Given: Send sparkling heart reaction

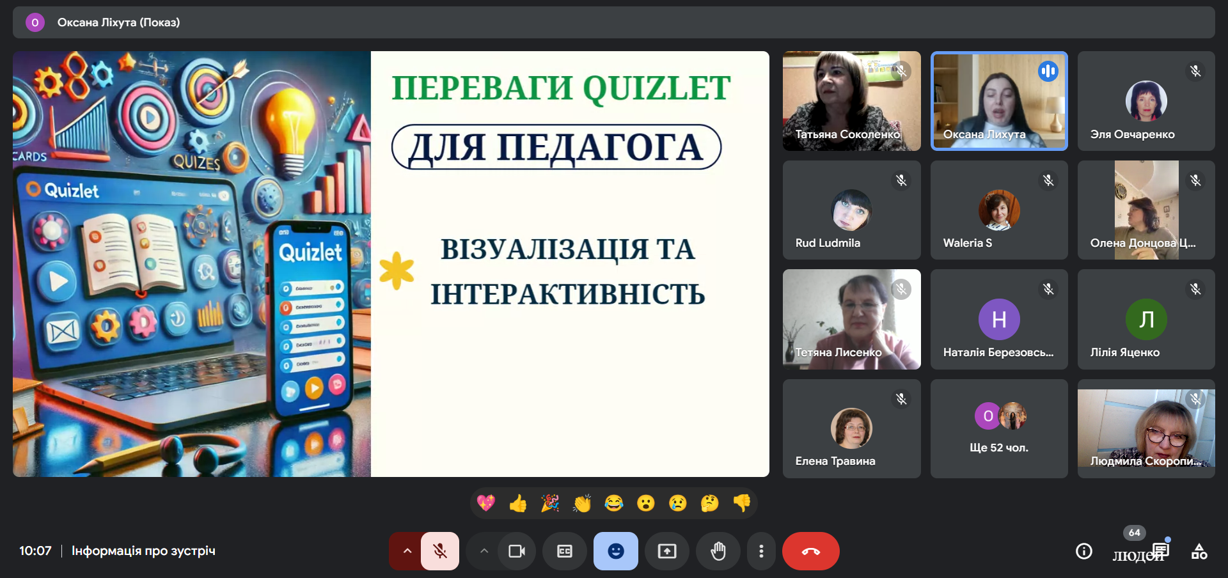Looking at the screenshot, I should tap(486, 503).
